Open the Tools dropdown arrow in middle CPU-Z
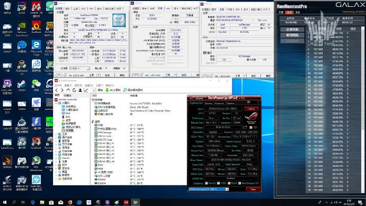The image size is (366, 206). pos(175,75)
